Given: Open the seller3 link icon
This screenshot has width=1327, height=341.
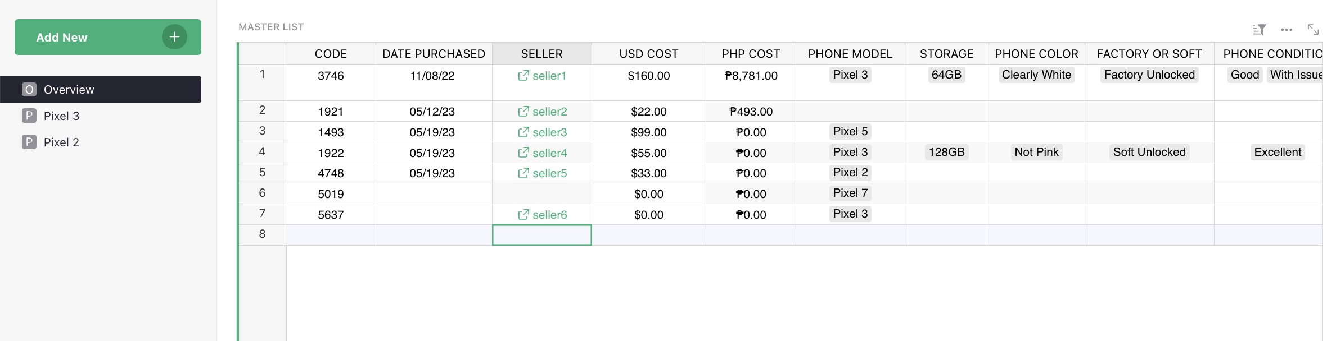Looking at the screenshot, I should point(523,132).
